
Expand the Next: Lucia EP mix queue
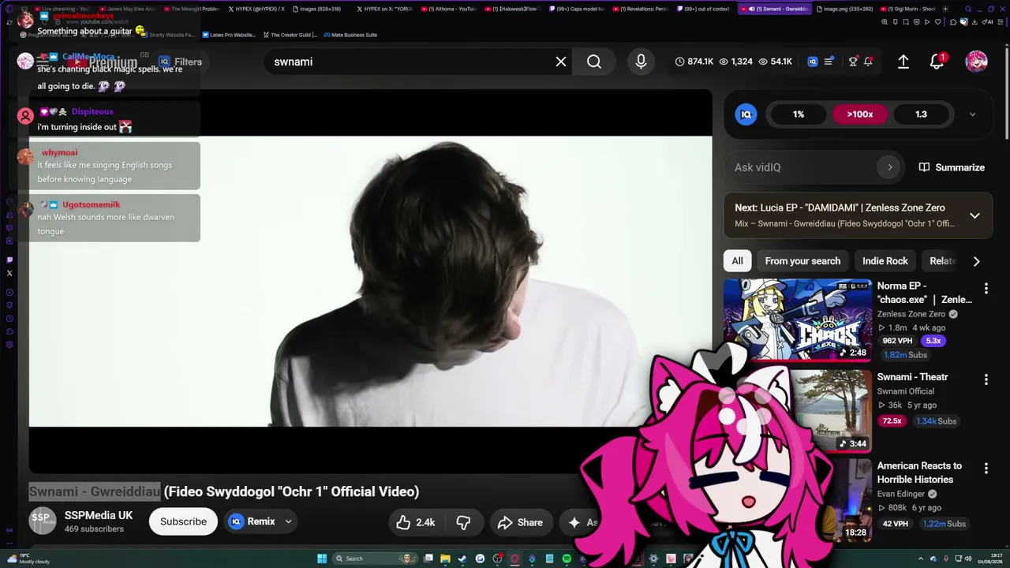[974, 215]
